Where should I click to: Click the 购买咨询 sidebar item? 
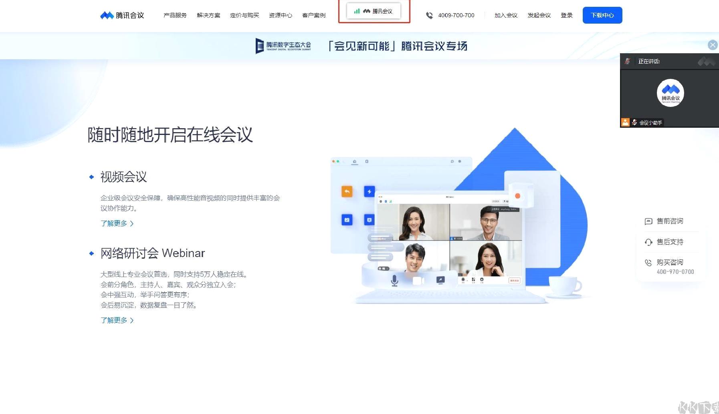coord(669,267)
